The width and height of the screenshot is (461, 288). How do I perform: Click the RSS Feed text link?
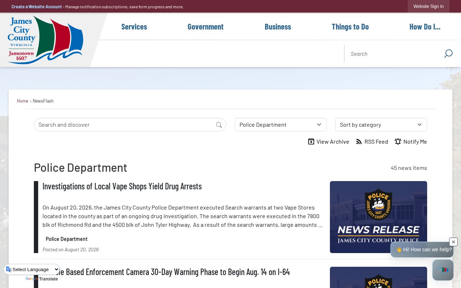click(376, 141)
